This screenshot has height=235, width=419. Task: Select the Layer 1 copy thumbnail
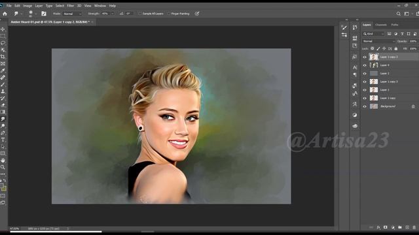(x=374, y=98)
